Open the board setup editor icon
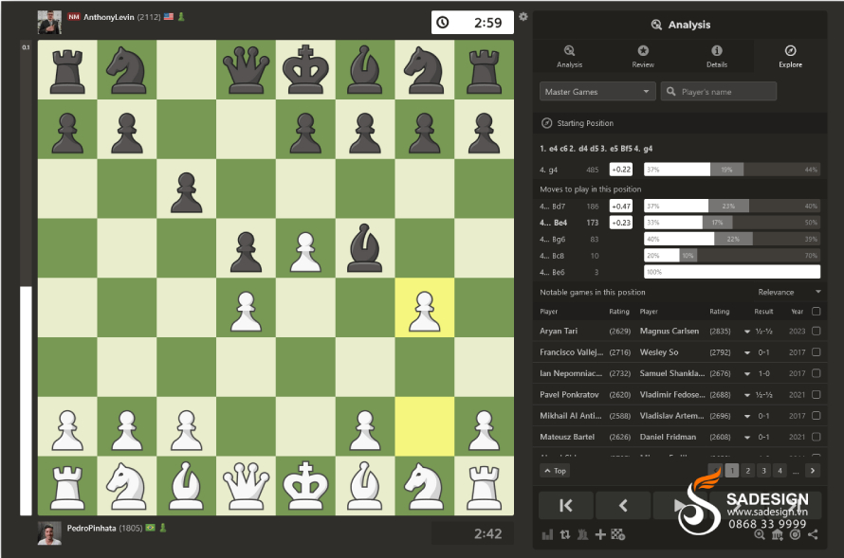Image resolution: width=844 pixels, height=558 pixels. (x=618, y=534)
